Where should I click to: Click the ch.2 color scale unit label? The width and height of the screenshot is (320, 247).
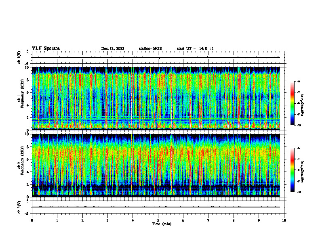coord(303,172)
